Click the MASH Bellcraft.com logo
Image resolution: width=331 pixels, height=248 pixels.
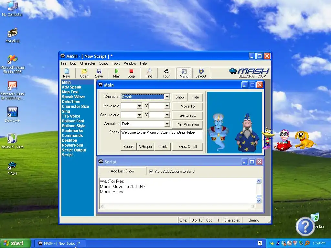pyautogui.click(x=249, y=73)
